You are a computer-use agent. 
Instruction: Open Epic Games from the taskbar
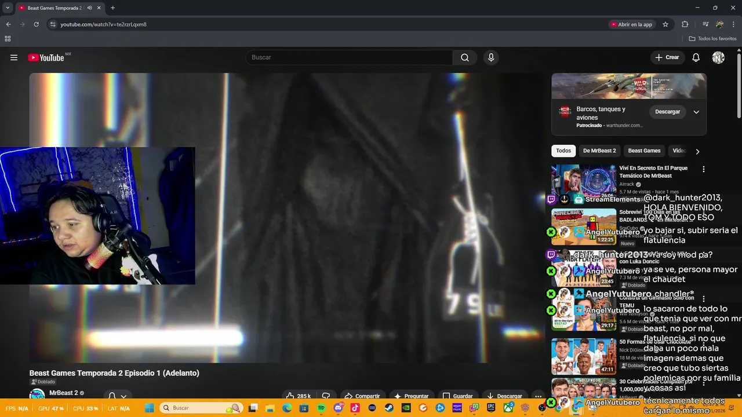(491, 408)
